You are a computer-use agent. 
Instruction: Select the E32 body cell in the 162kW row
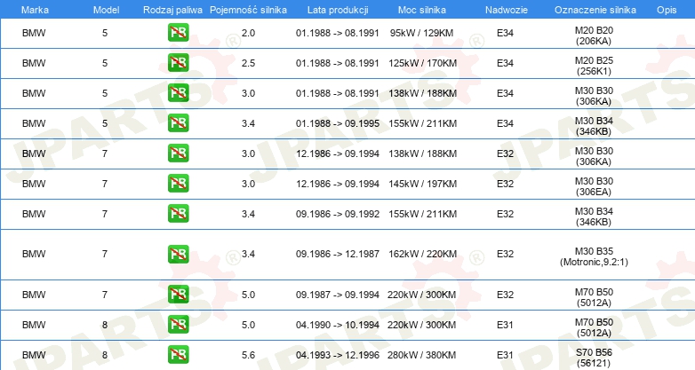coord(506,254)
